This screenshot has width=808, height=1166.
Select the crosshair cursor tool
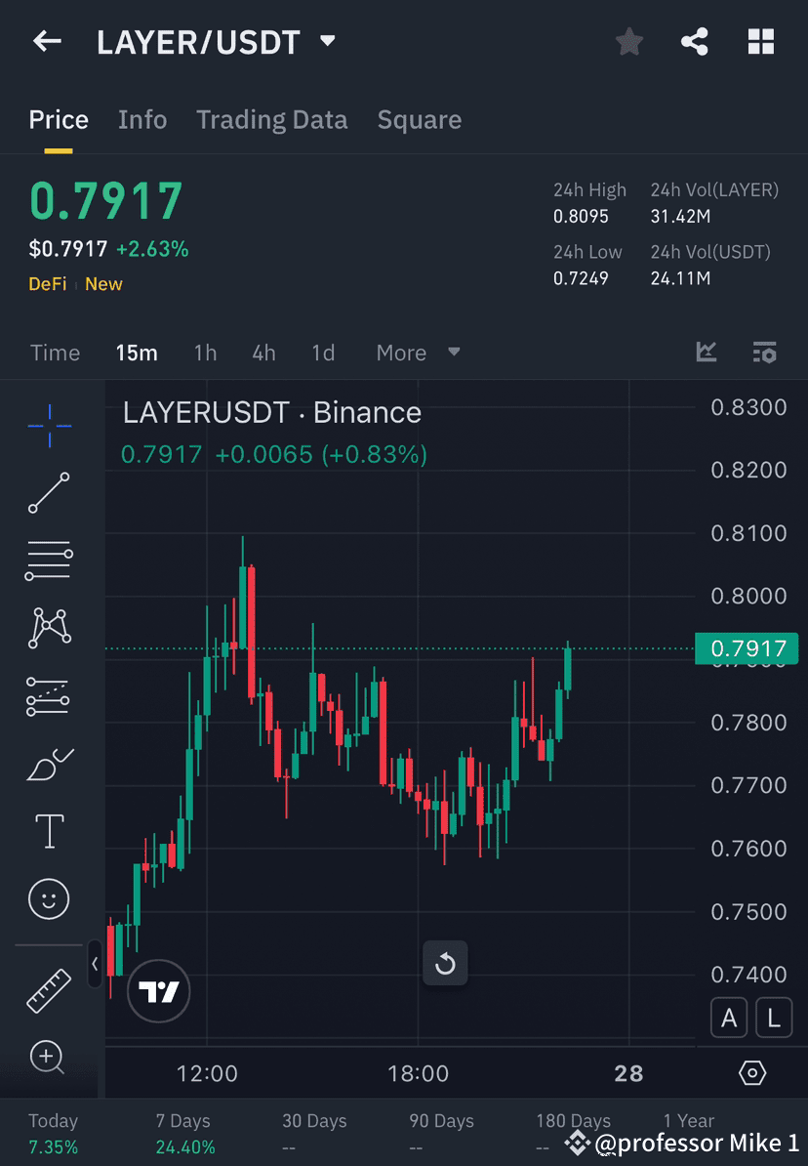(x=49, y=426)
